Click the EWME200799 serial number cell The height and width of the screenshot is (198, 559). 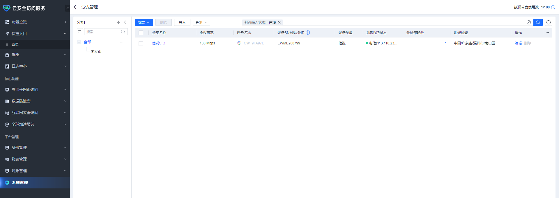pos(289,43)
